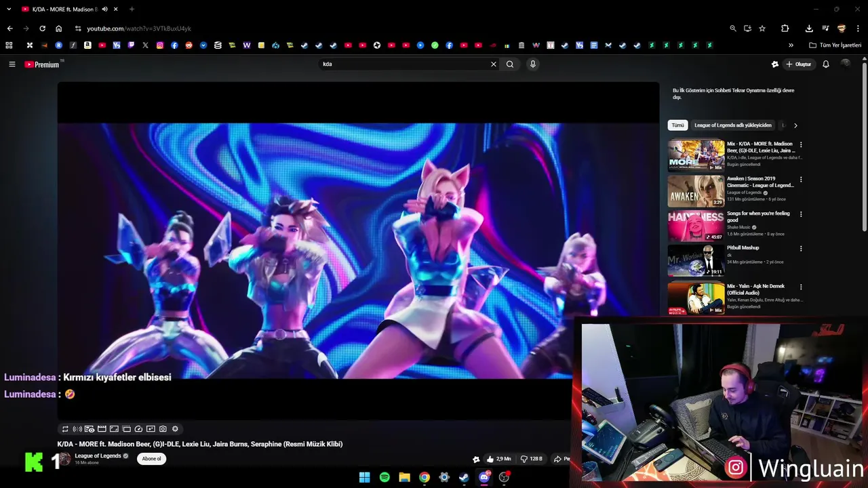The width and height of the screenshot is (868, 488).
Task: Click the address bar URL
Action: coord(139,28)
